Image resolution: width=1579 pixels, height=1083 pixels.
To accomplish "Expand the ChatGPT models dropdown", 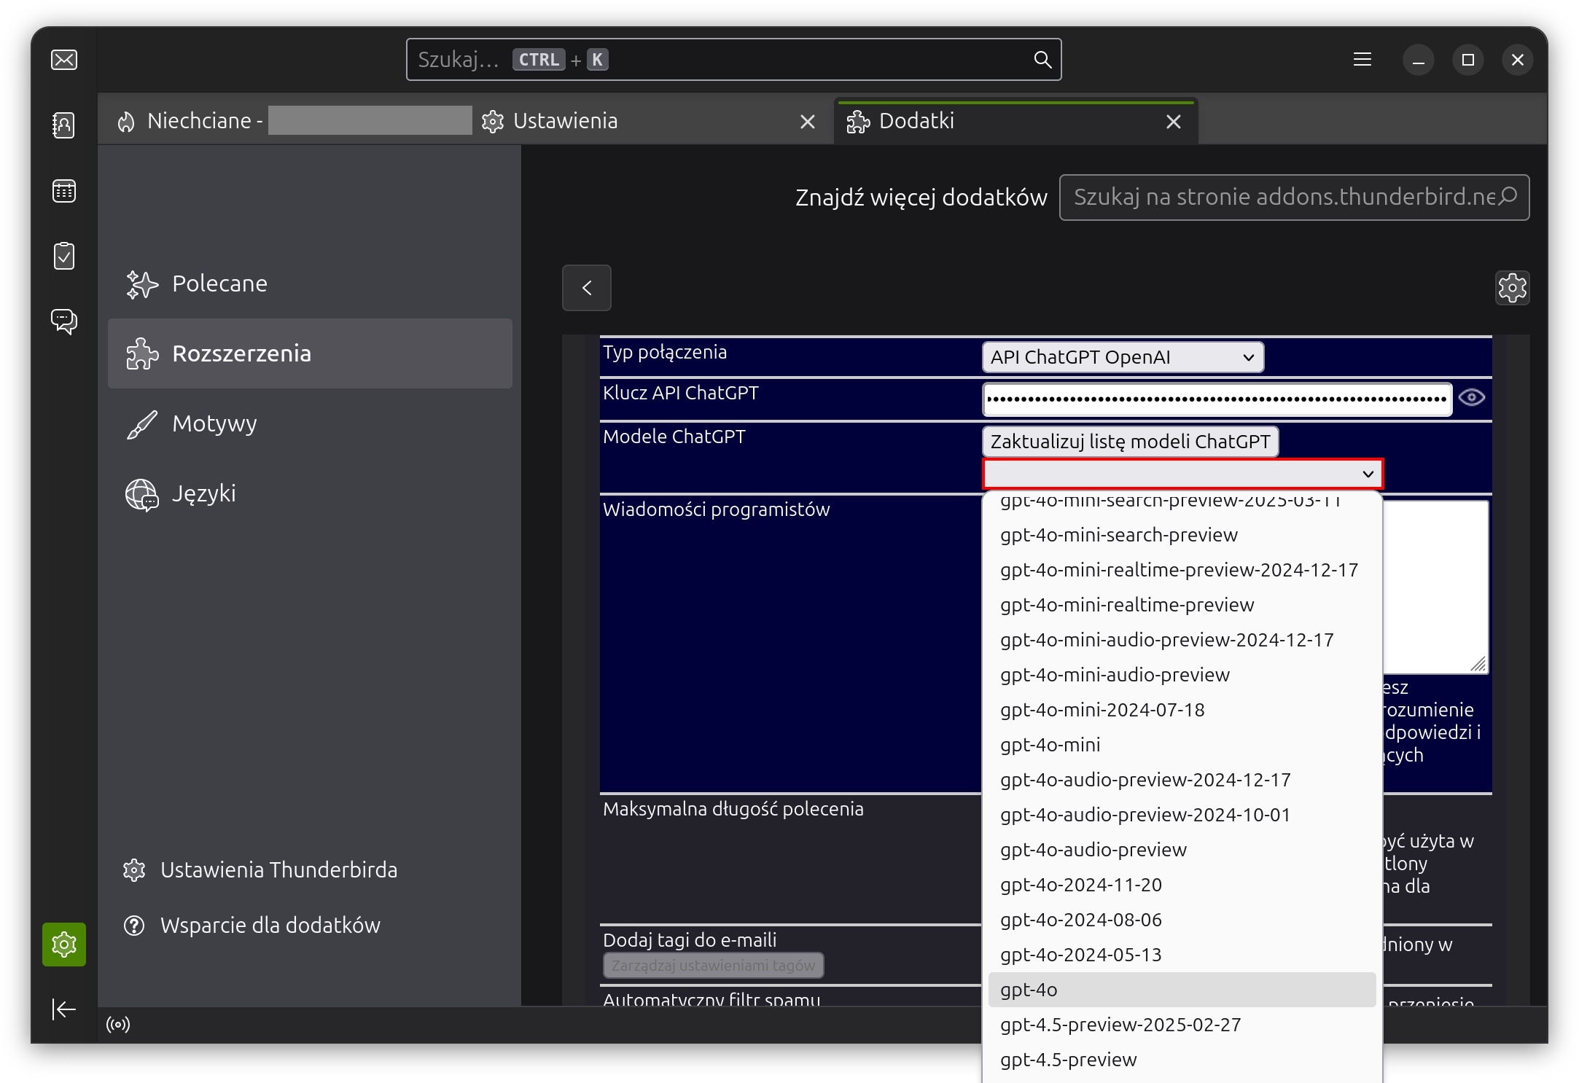I will click(x=1182, y=474).
